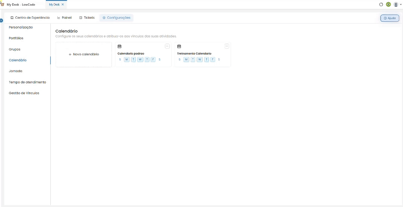Click calendar icon on Treinamento Calendario card
The image size is (403, 207).
(x=179, y=47)
